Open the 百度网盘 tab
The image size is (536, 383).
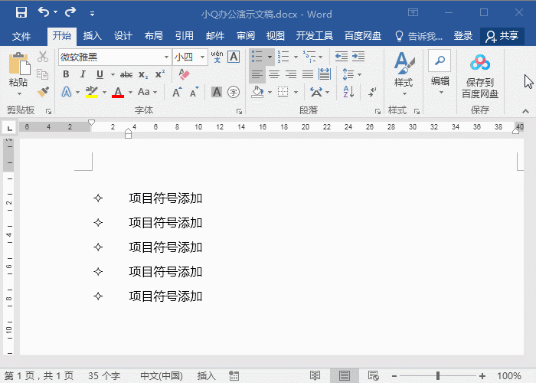363,35
